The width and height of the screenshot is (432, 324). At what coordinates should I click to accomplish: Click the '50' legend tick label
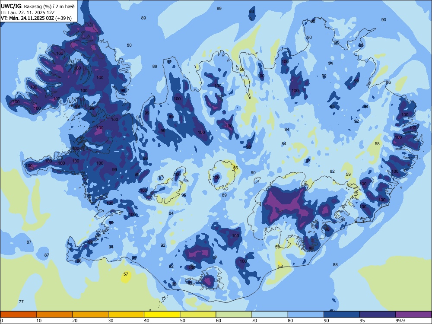(x=182, y=321)
